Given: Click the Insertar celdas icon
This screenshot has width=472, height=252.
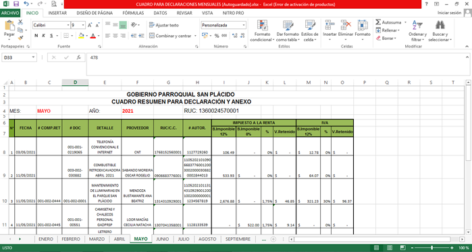Looking at the screenshot, I should (x=330, y=25).
